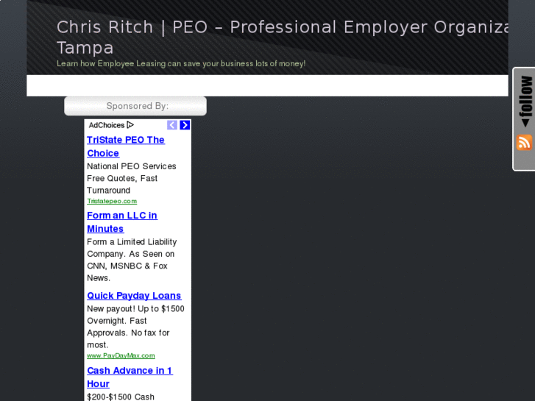Open Form an LLC in Minutes link
The width and height of the screenshot is (535, 401).
pos(122,221)
